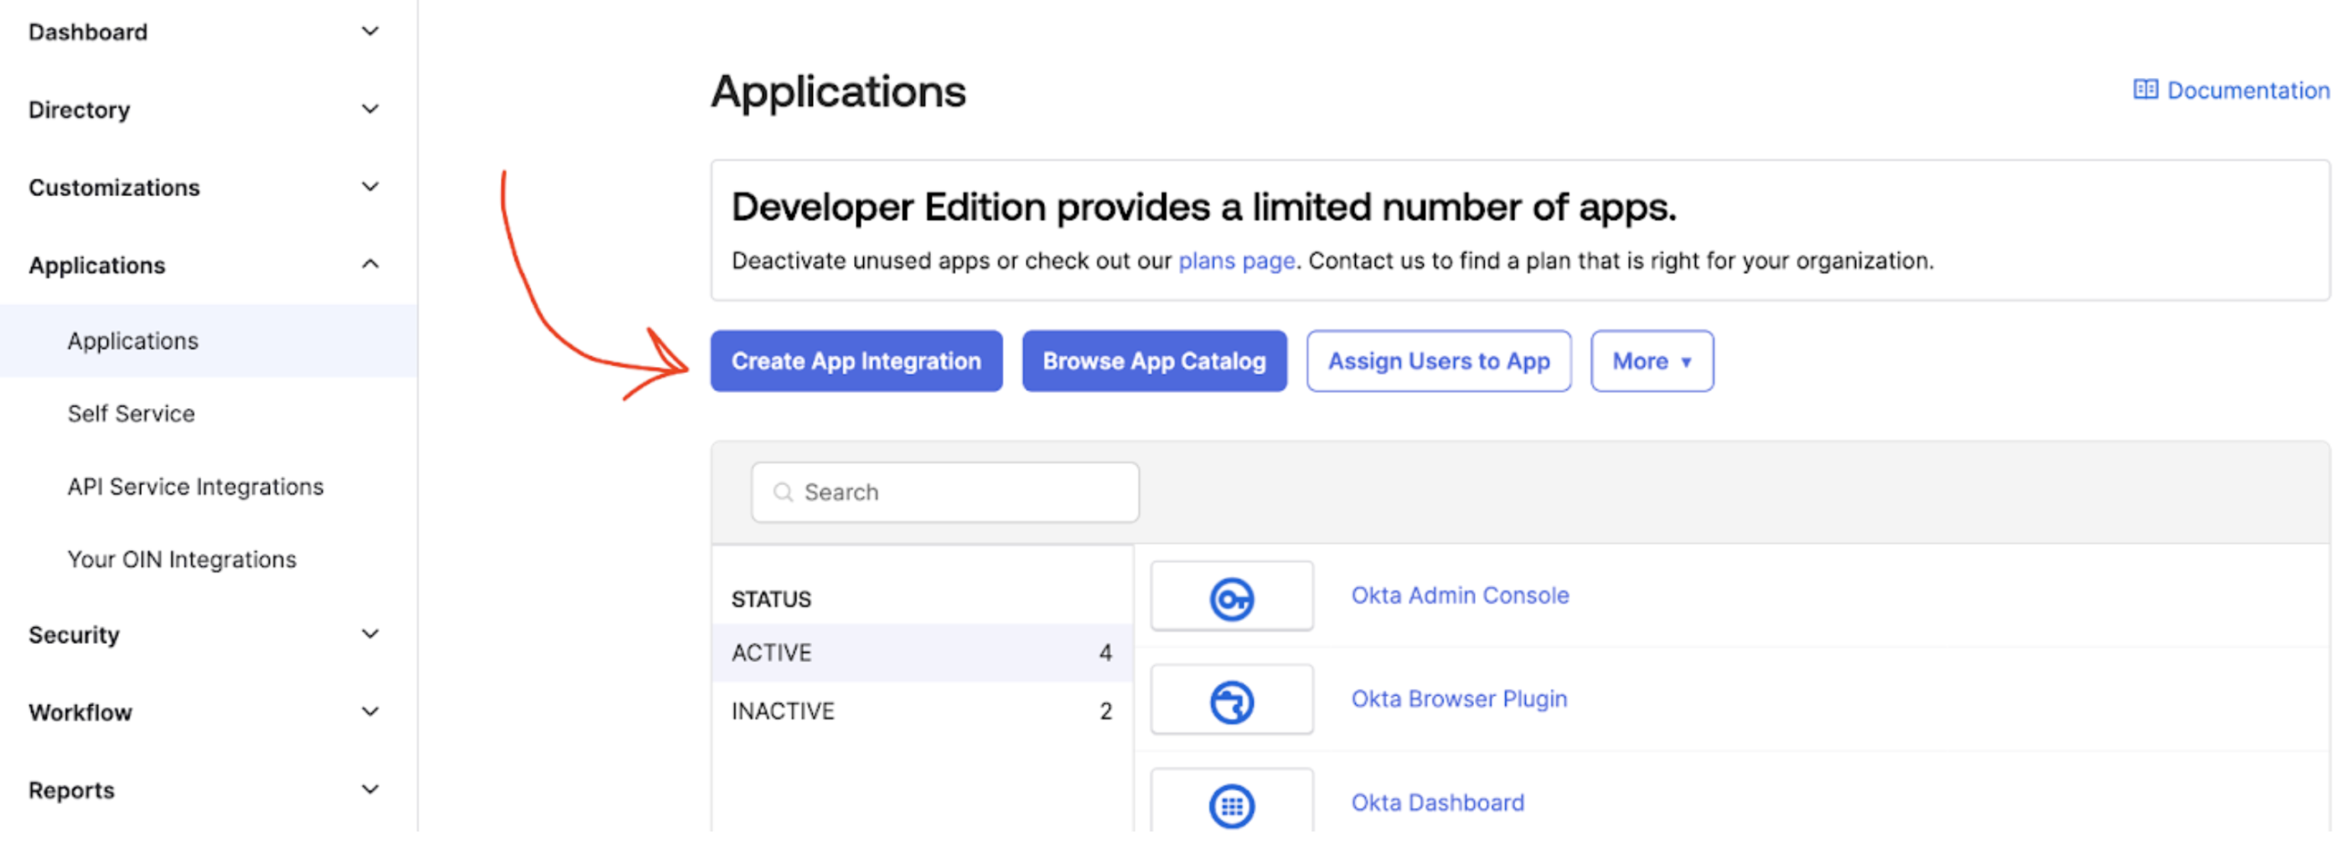Click the Dashboard sidebar label
Image resolution: width=2343 pixels, height=855 pixels.
(87, 32)
